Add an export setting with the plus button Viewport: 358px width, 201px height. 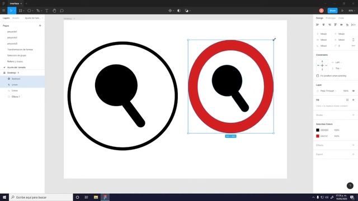pyautogui.click(x=354, y=154)
